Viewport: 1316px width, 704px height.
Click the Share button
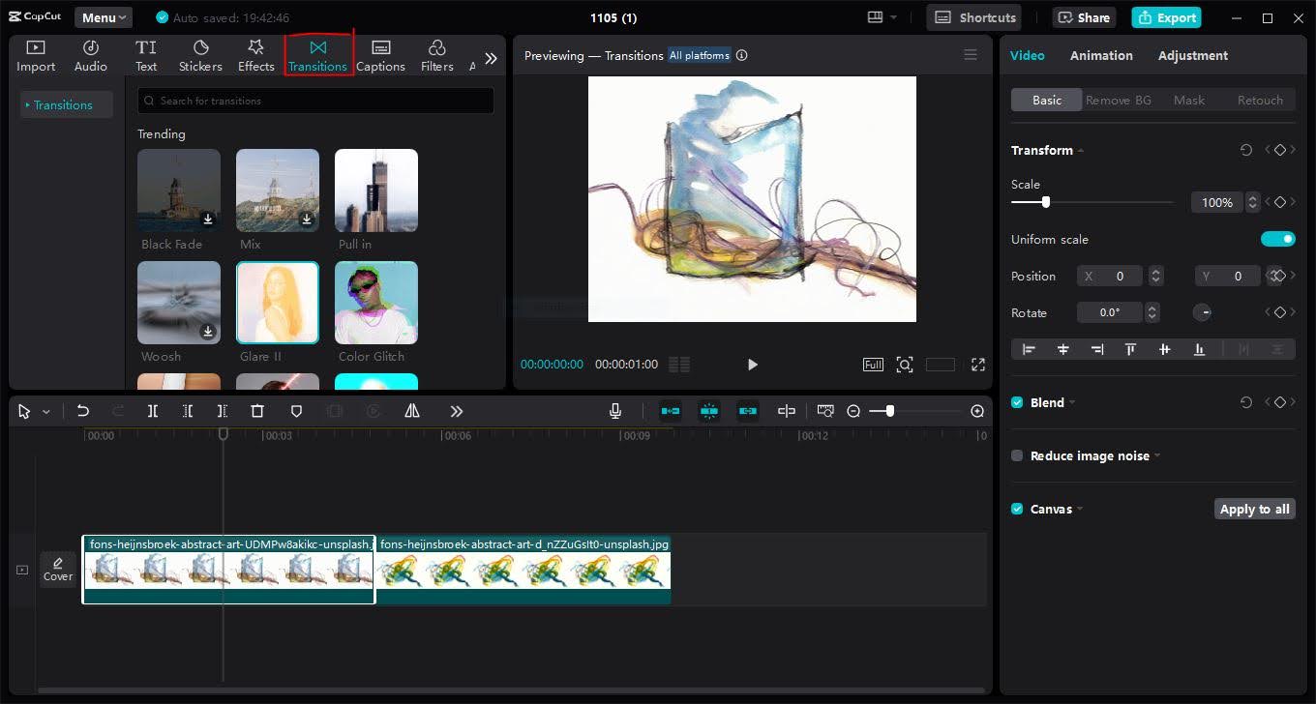click(1084, 17)
